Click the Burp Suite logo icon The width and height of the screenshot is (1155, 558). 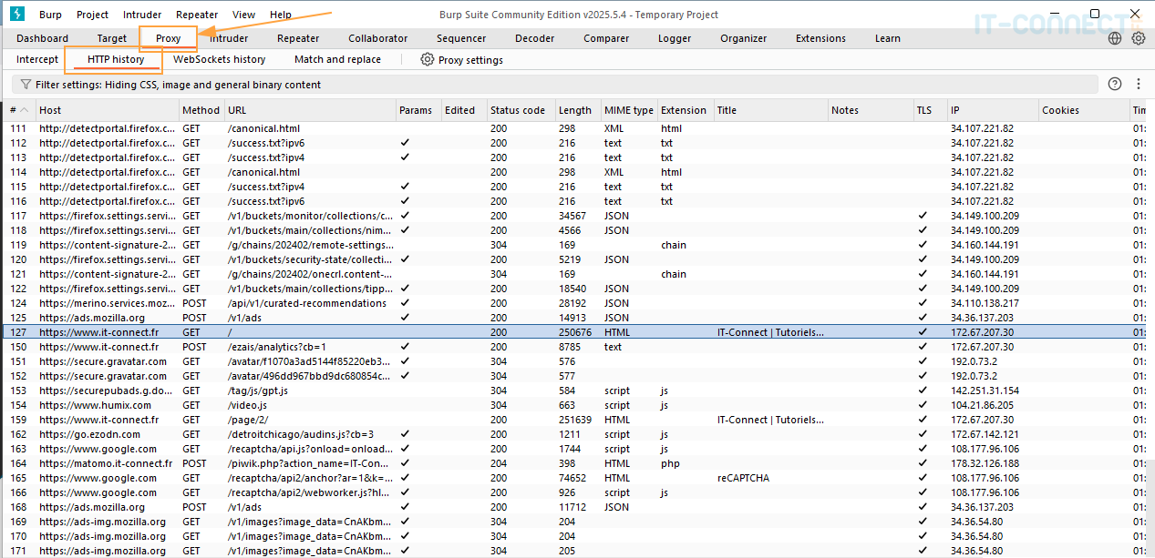tap(17, 15)
